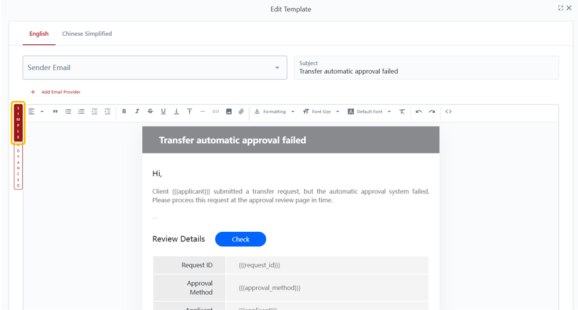
Task: Insert a blockquote
Action: (55, 112)
